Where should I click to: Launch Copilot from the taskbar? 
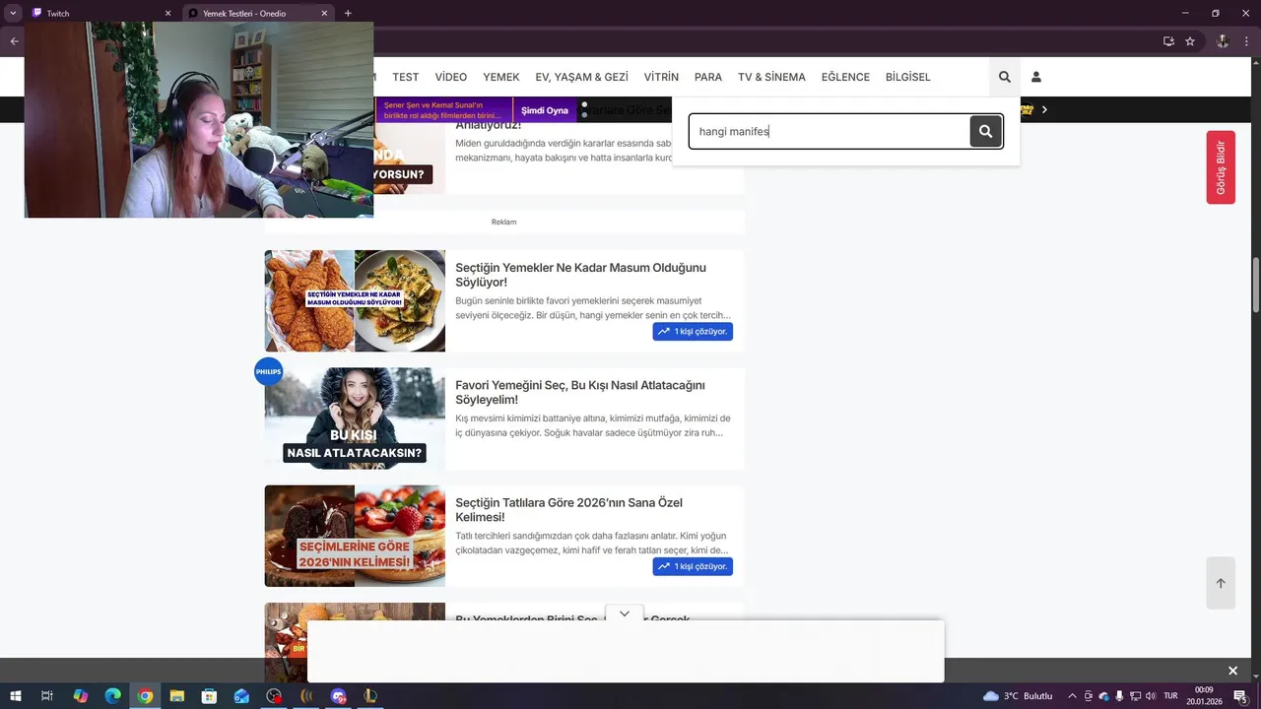[81, 696]
